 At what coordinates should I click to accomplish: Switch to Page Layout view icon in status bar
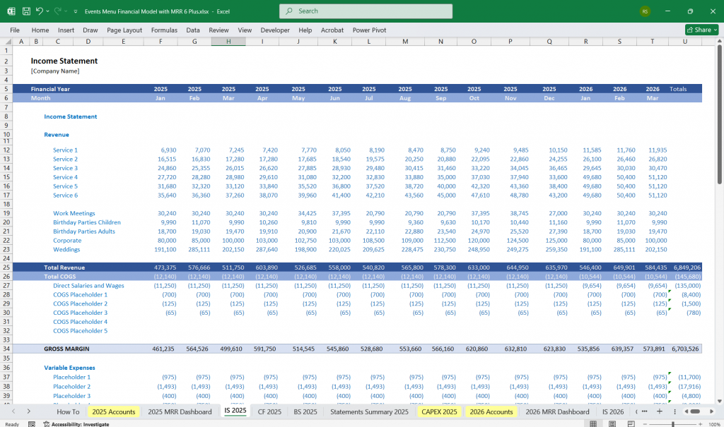click(x=612, y=424)
